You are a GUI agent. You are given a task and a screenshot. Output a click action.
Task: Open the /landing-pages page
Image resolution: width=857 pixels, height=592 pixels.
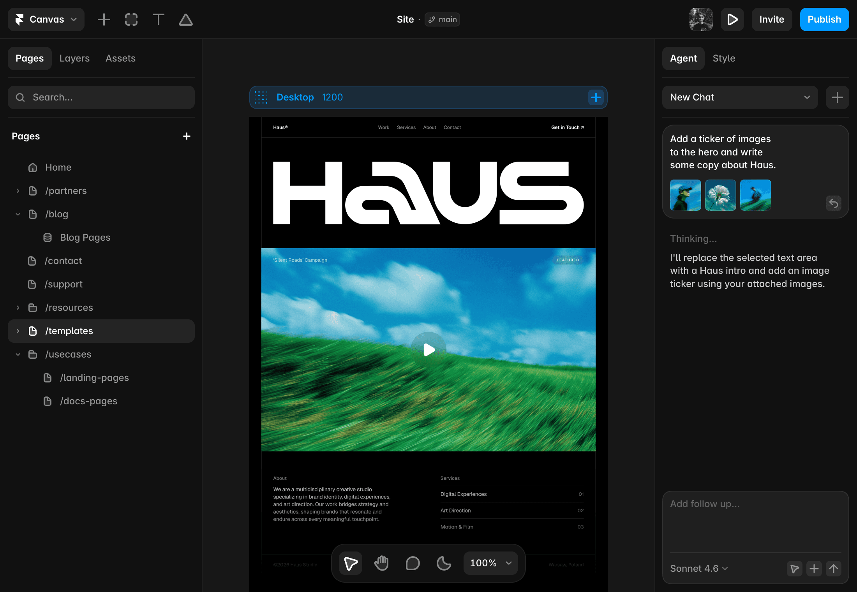[101, 378]
